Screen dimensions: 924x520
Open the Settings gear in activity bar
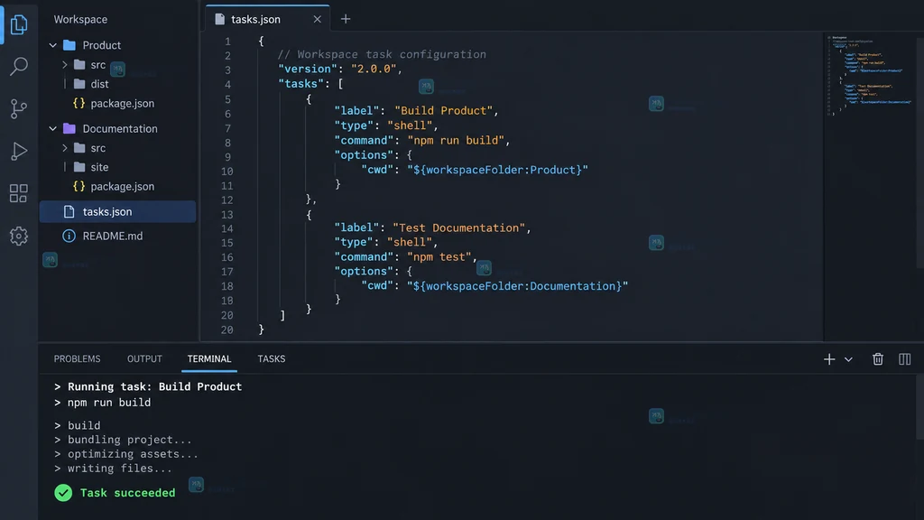19,236
